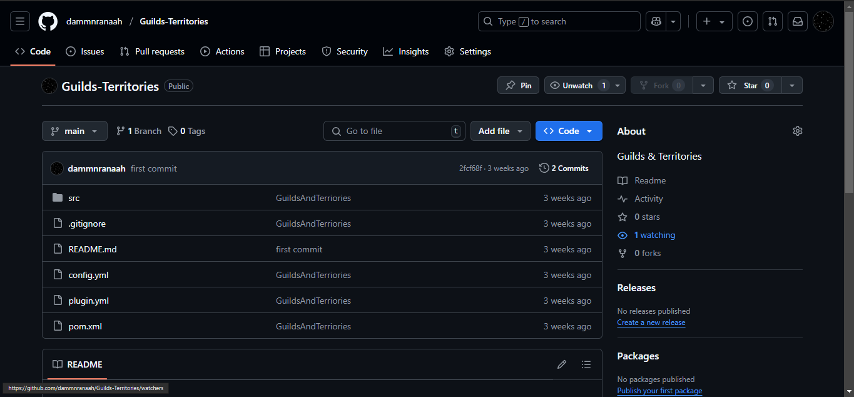Open the notifications inbox icon
854x397 pixels.
click(x=798, y=21)
